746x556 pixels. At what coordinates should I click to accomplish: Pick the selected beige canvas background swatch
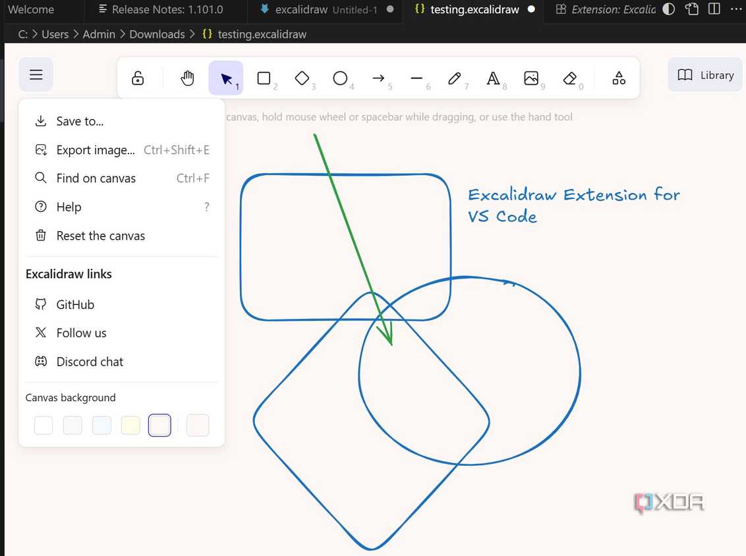coord(159,425)
